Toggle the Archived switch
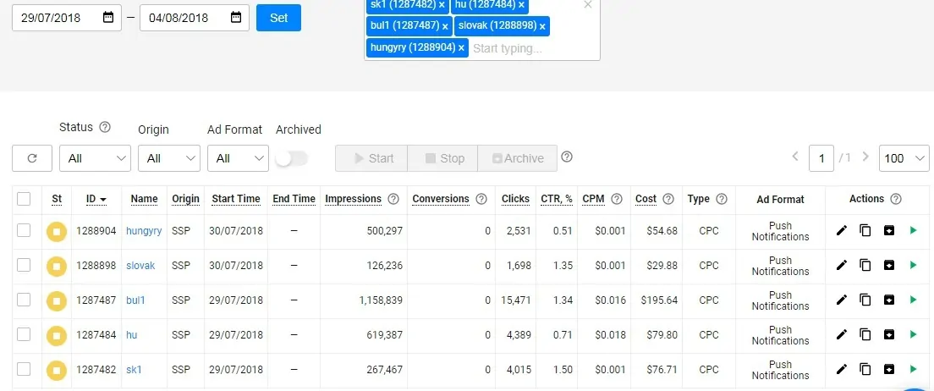This screenshot has height=391, width=934. coord(292,158)
